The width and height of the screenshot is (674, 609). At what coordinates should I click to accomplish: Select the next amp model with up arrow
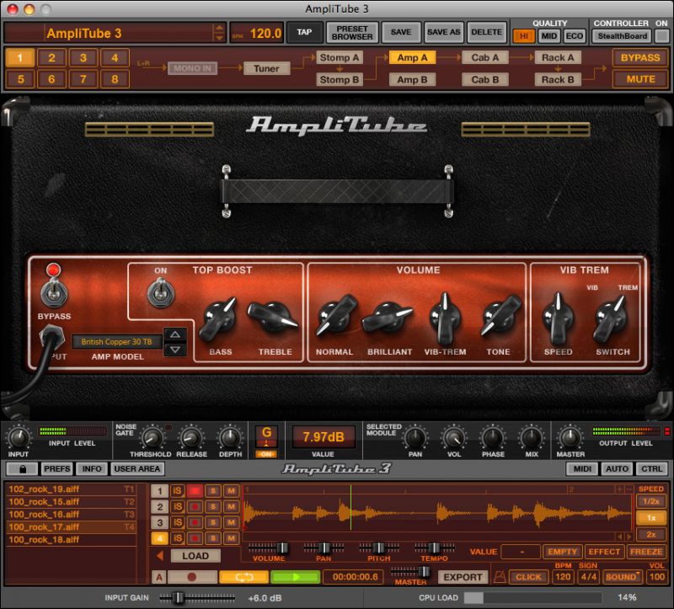click(175, 334)
